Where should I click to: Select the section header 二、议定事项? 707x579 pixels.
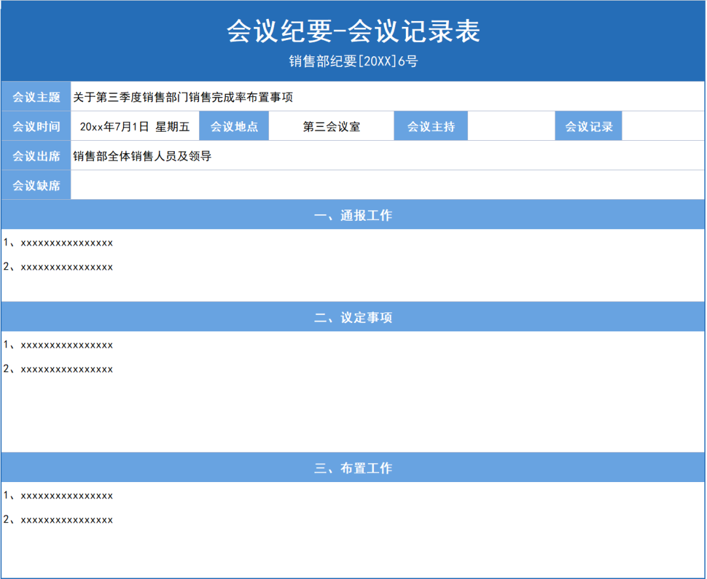[x=353, y=317]
